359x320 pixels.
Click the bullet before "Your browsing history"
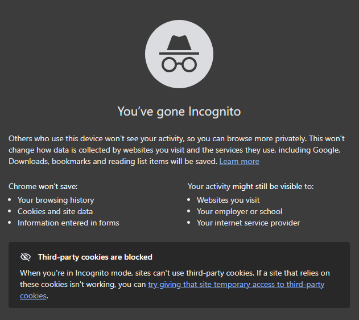pyautogui.click(x=9, y=200)
